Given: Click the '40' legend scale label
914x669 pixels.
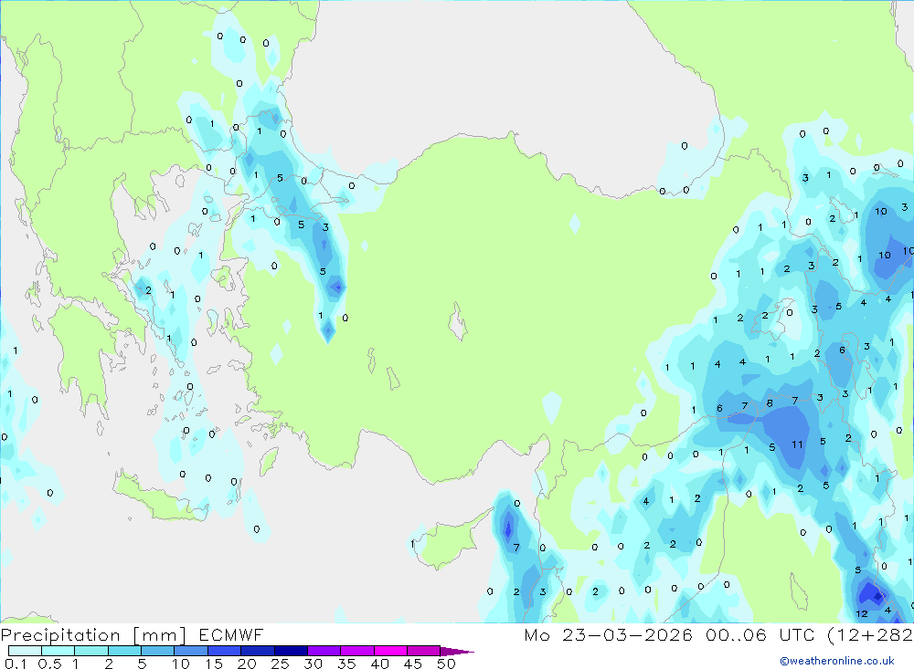Looking at the screenshot, I should pos(380,664).
